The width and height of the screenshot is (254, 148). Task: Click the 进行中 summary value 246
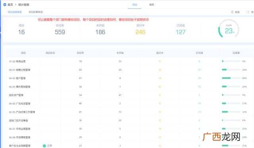(140, 32)
